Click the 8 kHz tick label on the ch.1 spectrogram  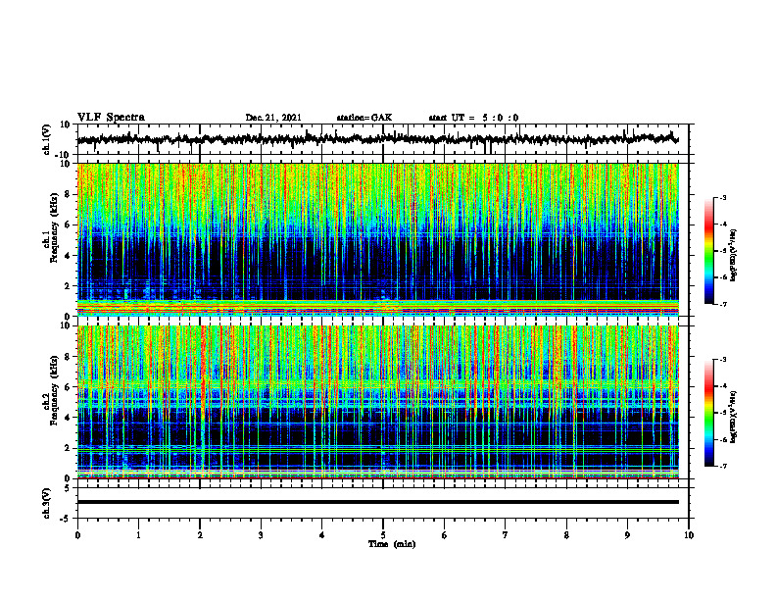click(x=69, y=194)
